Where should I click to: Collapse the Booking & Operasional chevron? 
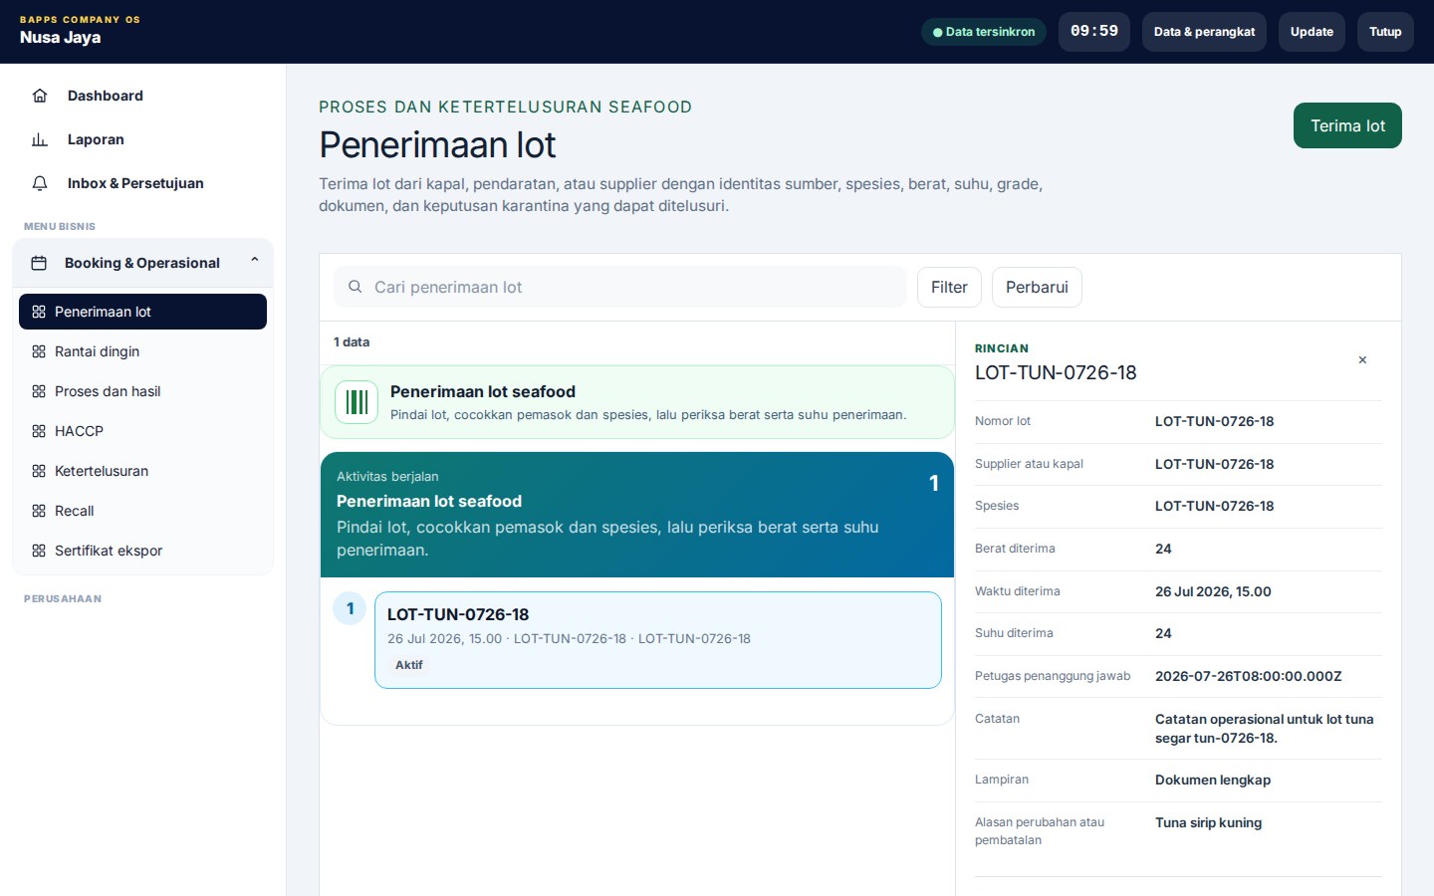pyautogui.click(x=255, y=260)
